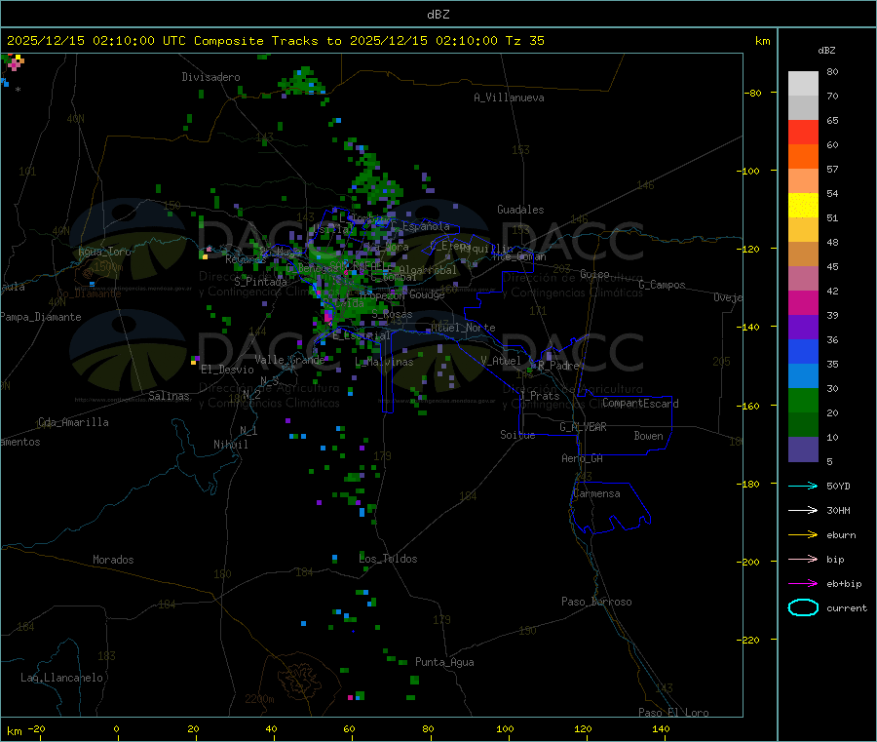Image resolution: width=877 pixels, height=742 pixels.
Task: Click the green swatch next to 30 dBZ
Action: pyautogui.click(x=803, y=400)
